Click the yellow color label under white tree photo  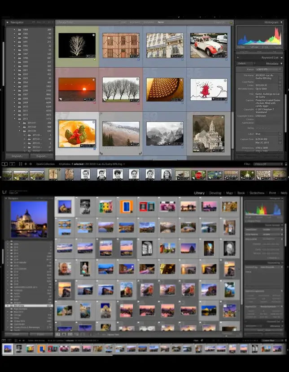[x=95, y=59]
